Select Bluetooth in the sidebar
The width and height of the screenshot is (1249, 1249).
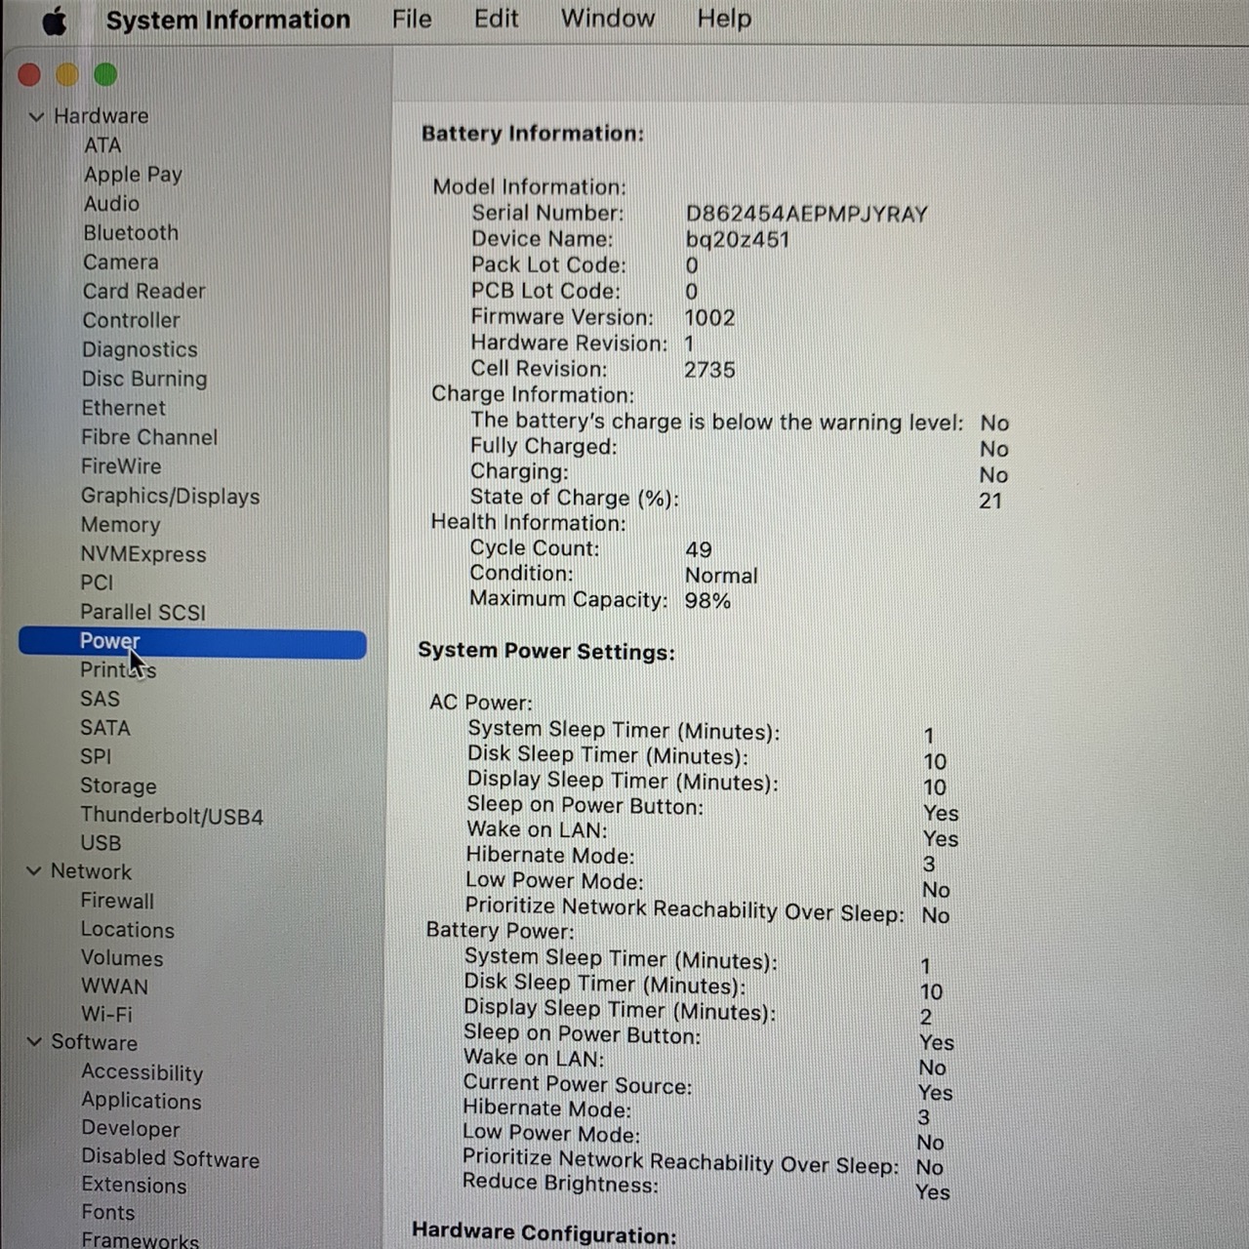click(x=131, y=233)
